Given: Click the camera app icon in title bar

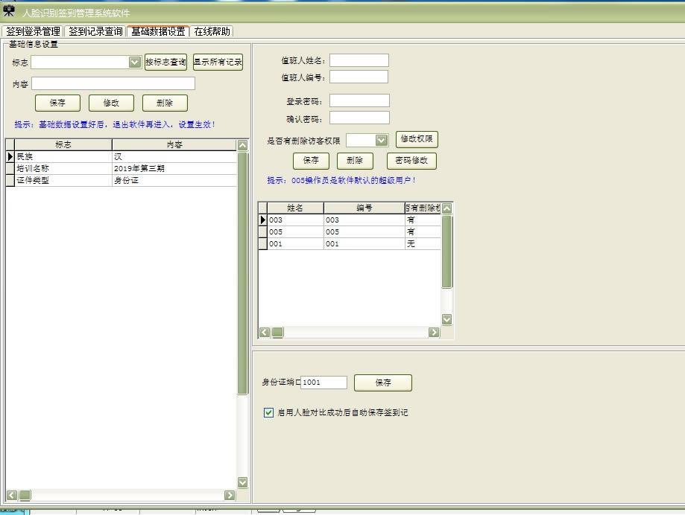Looking at the screenshot, I should (10, 11).
